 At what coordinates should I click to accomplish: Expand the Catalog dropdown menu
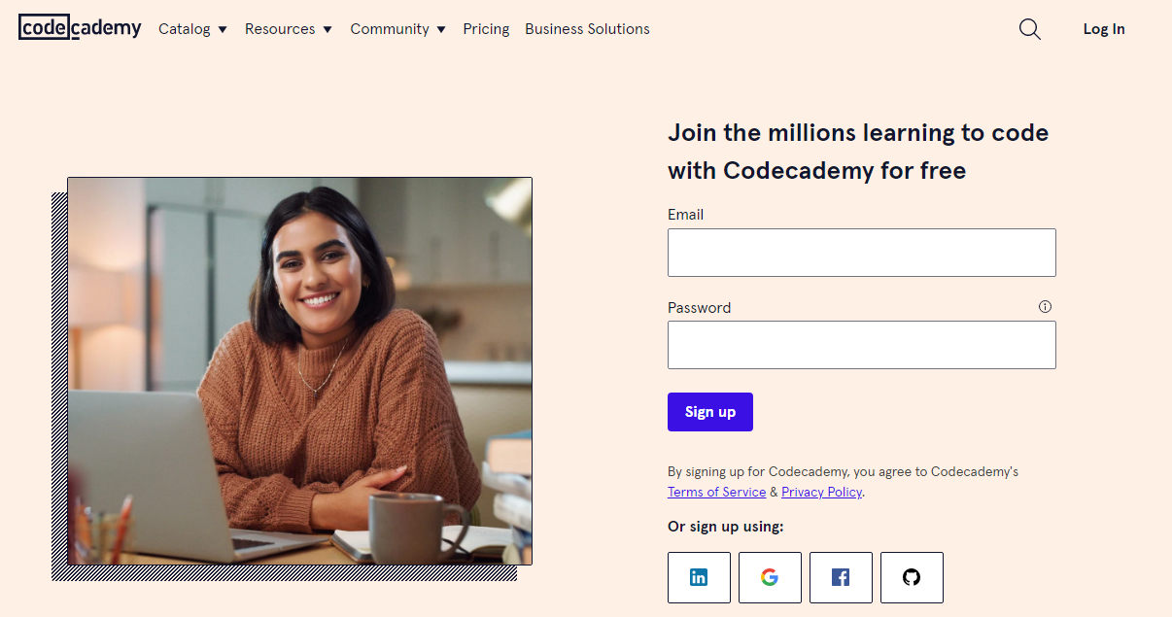[x=192, y=29]
